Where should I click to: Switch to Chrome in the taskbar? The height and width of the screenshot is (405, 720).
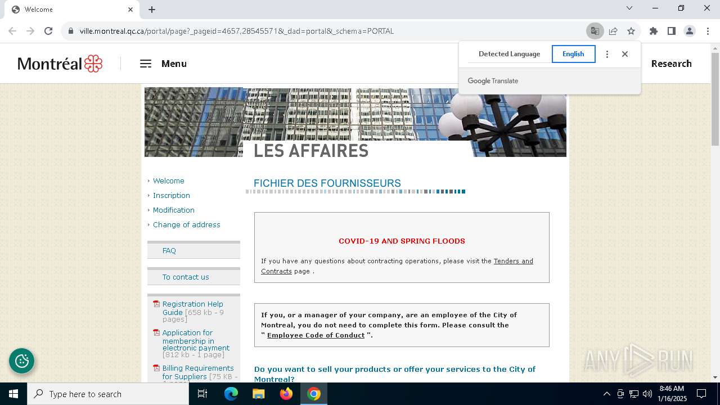314,394
